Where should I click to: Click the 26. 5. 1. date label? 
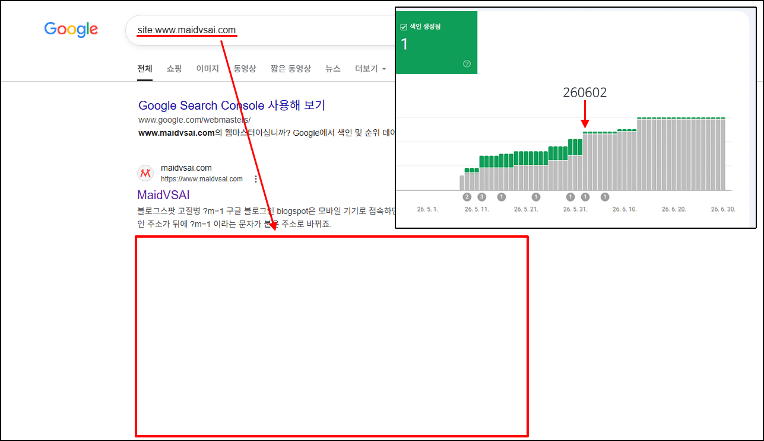click(427, 210)
